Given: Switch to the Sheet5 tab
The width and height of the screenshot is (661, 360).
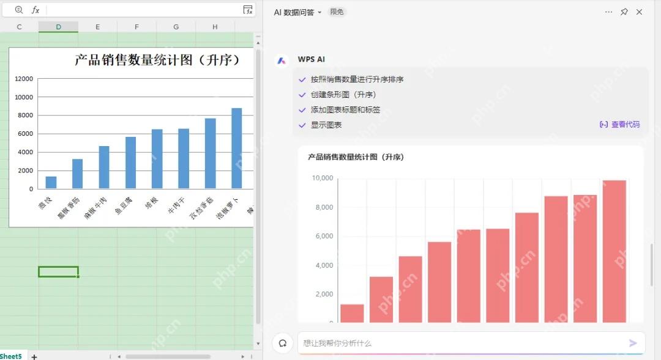Looking at the screenshot, I should [x=12, y=356].
